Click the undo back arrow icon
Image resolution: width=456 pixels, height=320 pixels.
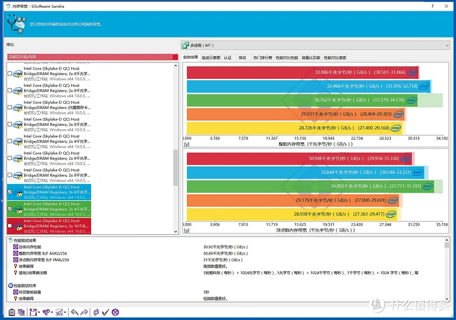click(x=74, y=312)
